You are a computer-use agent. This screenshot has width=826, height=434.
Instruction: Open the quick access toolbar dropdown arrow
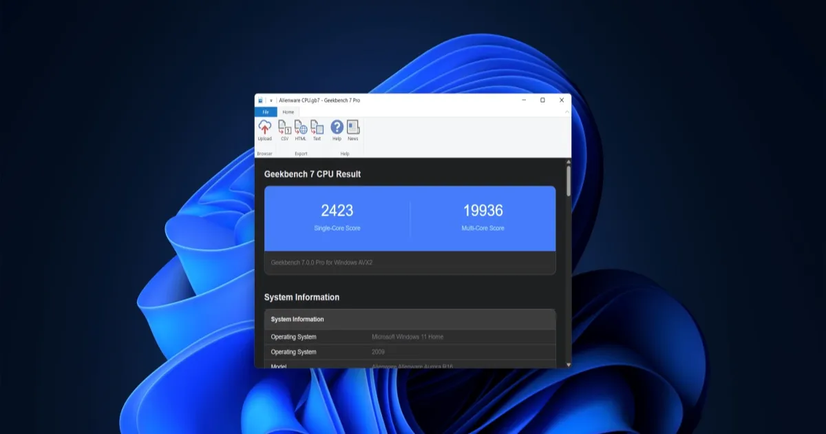tap(271, 101)
